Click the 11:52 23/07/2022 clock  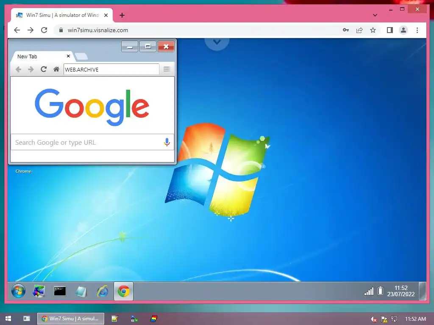401,291
